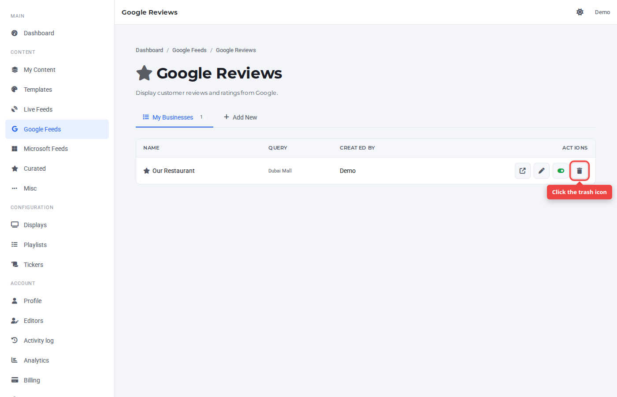Toggle theme with the sun icon
This screenshot has height=397, width=617.
point(580,12)
